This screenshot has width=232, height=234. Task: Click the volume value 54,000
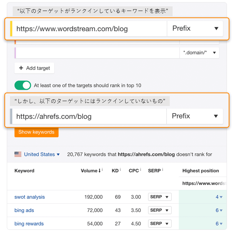point(95,223)
